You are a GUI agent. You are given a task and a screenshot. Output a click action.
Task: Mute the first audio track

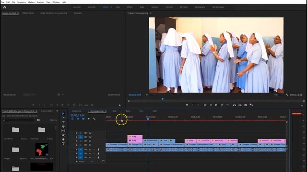coord(90,150)
